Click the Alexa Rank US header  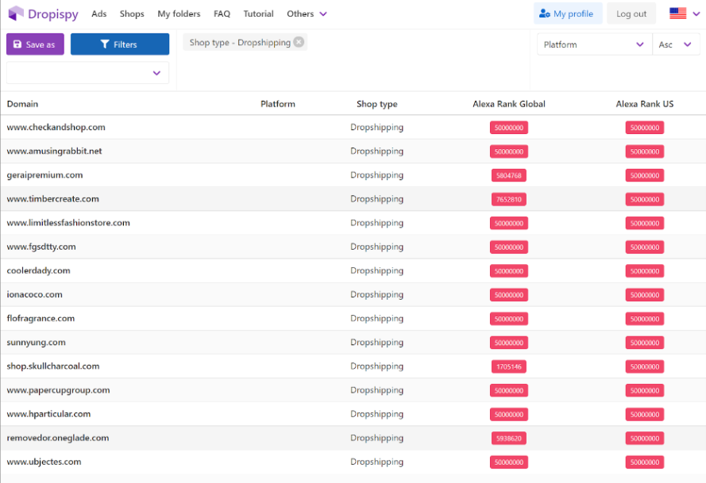(x=645, y=104)
